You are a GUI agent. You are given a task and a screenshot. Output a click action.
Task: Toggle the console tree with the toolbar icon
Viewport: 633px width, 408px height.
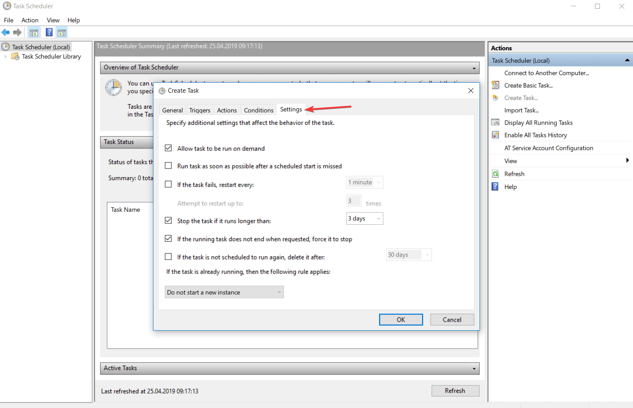coord(34,32)
